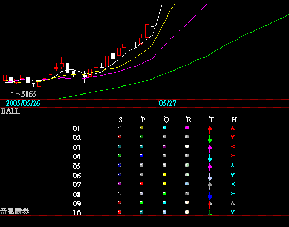Image resolution: width=289 pixels, height=227 pixels.
Task: Select the bright green swatch in P column row 09
Action: [x=142, y=202]
